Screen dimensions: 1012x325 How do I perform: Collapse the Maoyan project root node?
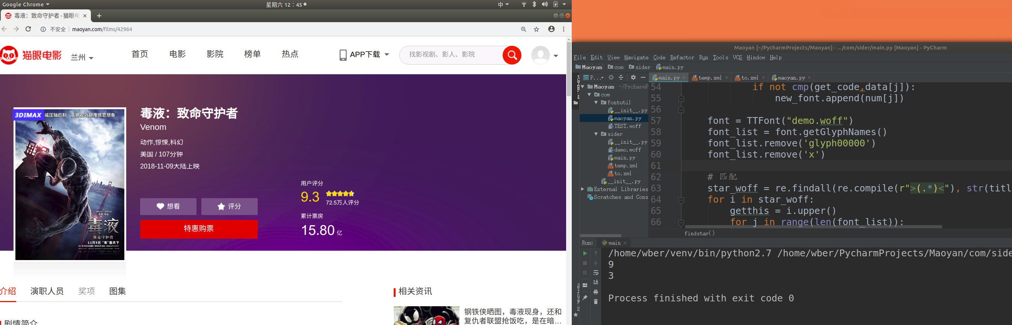pos(583,87)
